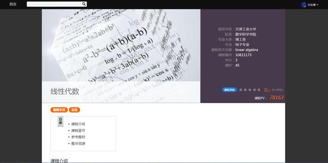The height and width of the screenshot is (163, 328).
Task: Click the 天津工业大学 school name
Action: point(245,29)
